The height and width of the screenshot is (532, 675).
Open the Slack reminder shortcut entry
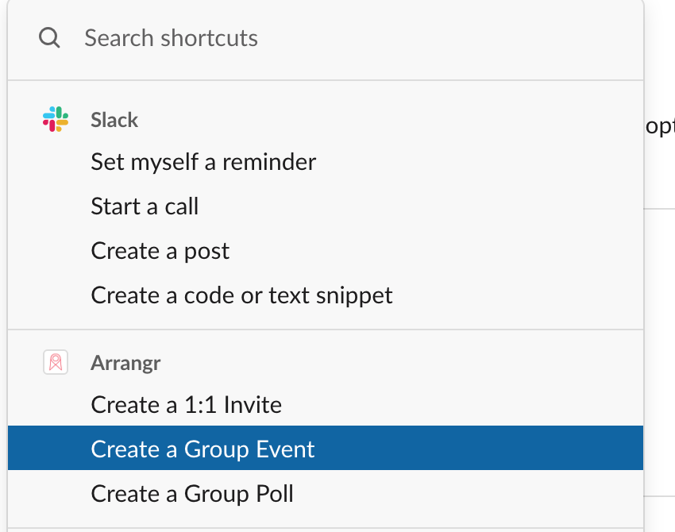tap(203, 162)
